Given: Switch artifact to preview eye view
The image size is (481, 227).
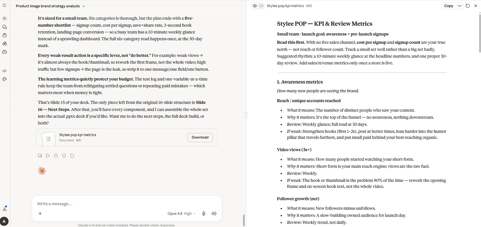Looking at the screenshot, I should [255, 6].
